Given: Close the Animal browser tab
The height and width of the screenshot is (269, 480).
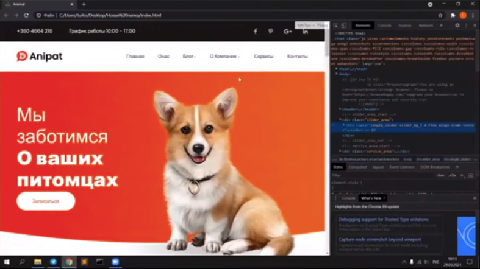Looking at the screenshot, I should tap(72, 4).
